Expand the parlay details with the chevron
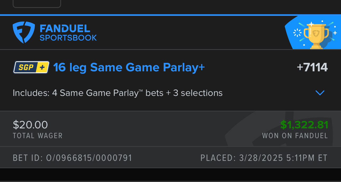Image resolution: width=341 pixels, height=182 pixels. [x=320, y=93]
